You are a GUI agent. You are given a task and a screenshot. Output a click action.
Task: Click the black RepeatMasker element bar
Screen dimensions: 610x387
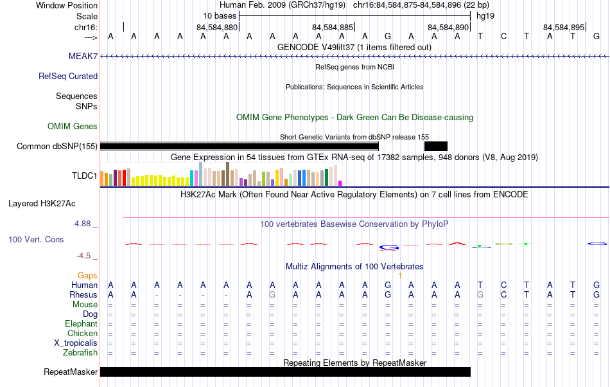click(x=285, y=372)
